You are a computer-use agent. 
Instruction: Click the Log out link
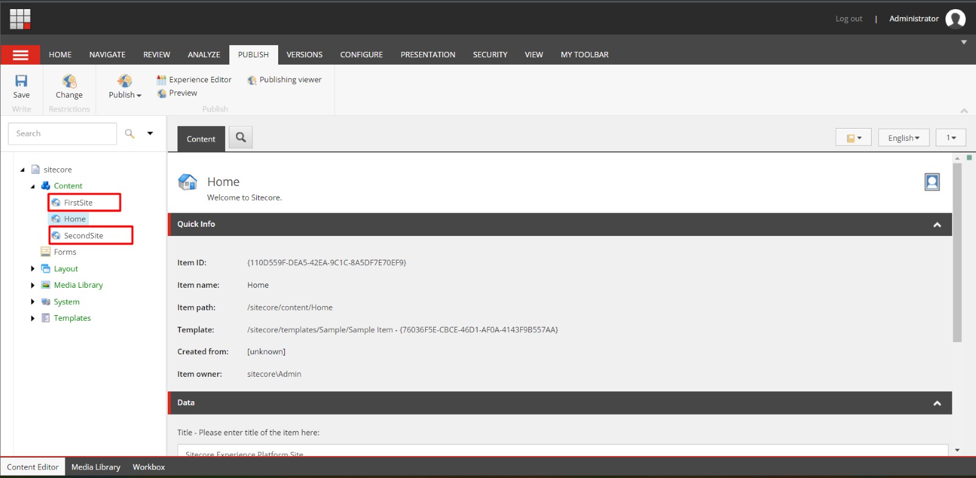(849, 19)
